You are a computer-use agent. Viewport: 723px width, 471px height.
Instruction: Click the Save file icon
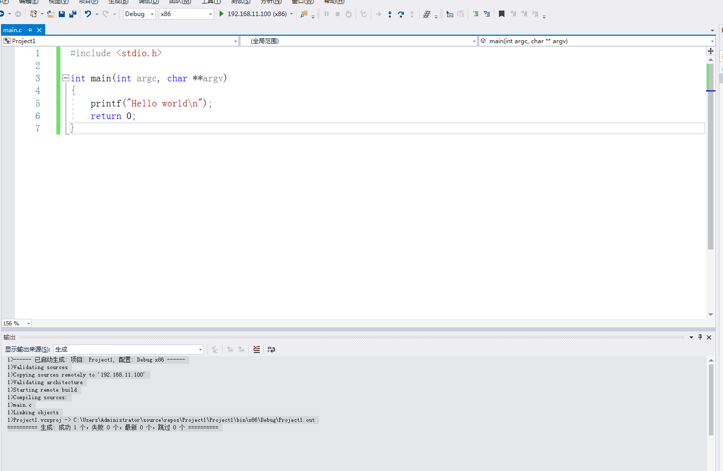pyautogui.click(x=62, y=14)
